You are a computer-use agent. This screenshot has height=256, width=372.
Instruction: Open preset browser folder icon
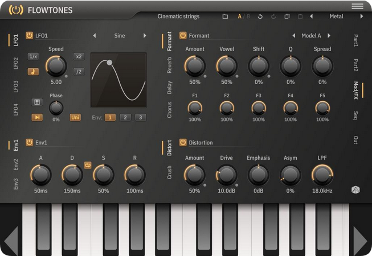tap(225, 16)
